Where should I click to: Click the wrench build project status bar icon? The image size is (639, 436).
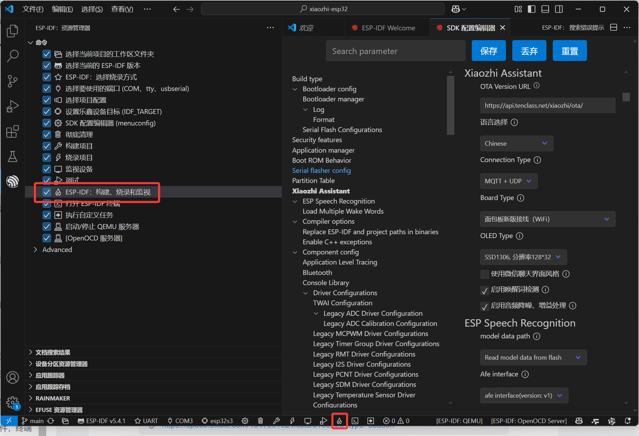pos(276,421)
